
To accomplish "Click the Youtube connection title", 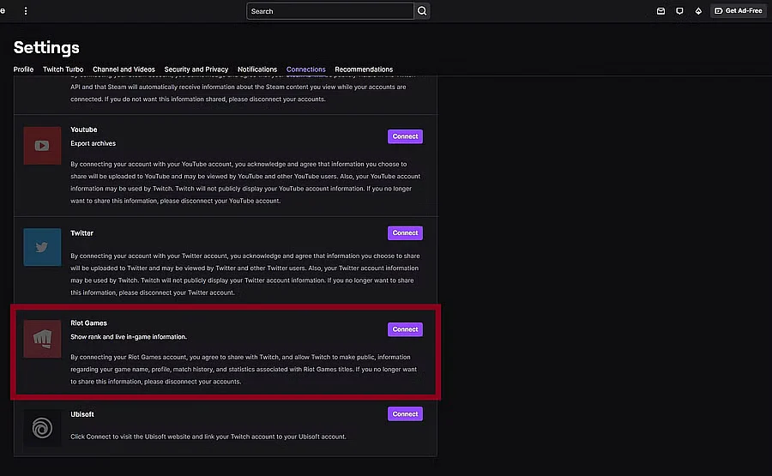I will [x=84, y=130].
